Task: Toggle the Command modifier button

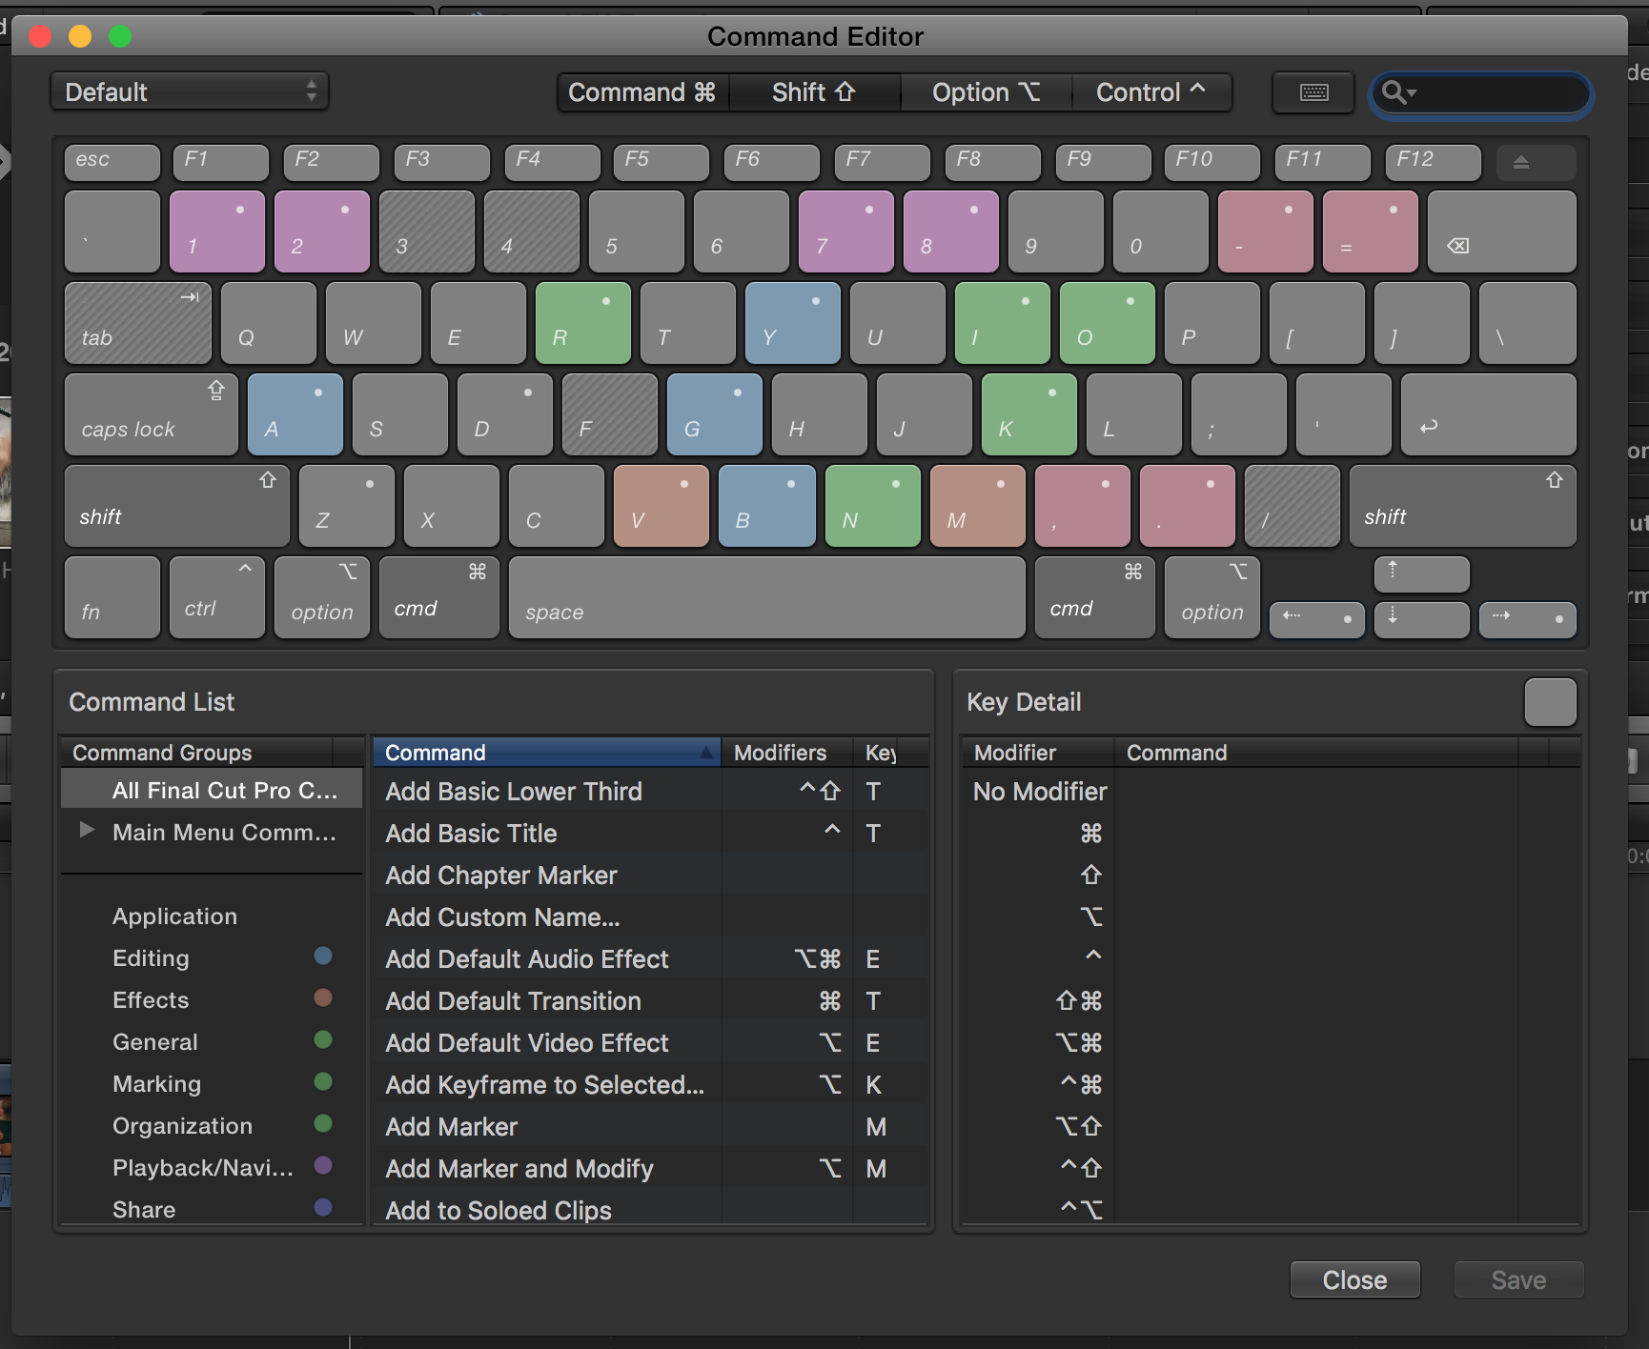Action: [642, 92]
